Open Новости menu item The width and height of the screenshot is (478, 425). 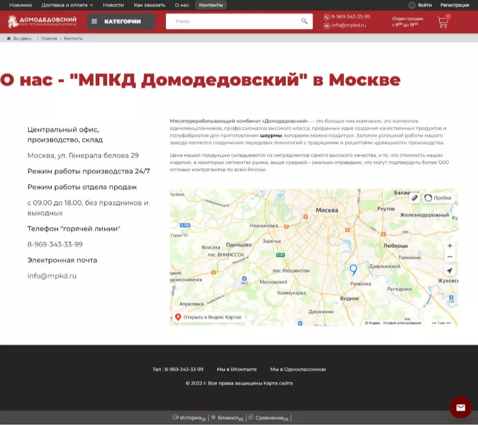(x=113, y=5)
